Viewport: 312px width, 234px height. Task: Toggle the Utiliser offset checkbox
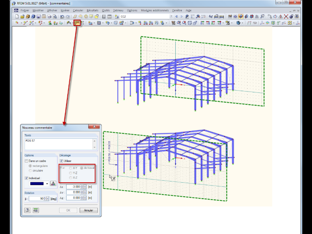point(62,161)
